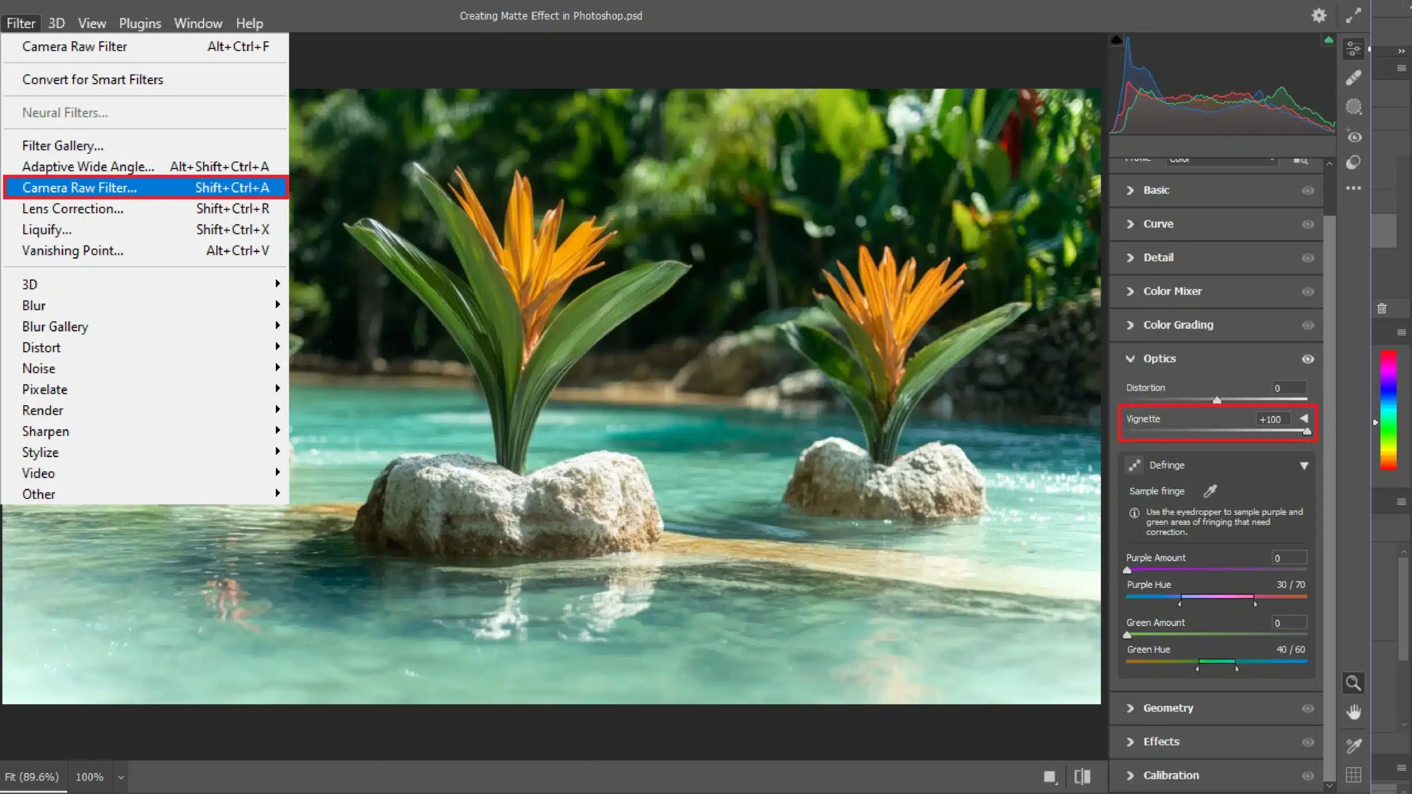Image resolution: width=1412 pixels, height=794 pixels.
Task: Switch to before/after split view
Action: (1082, 777)
